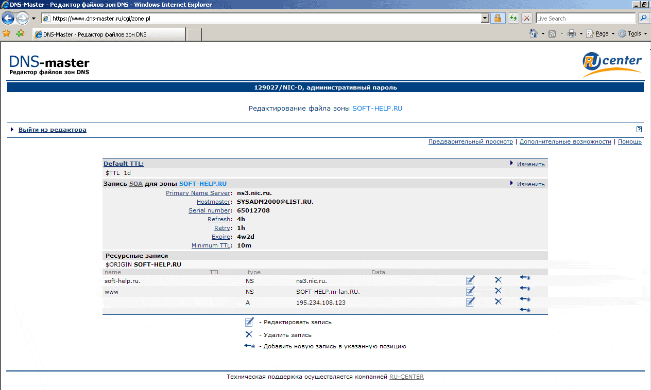The height and width of the screenshot is (390, 651).
Task: Open the RSS feeds button
Action: coord(552,33)
